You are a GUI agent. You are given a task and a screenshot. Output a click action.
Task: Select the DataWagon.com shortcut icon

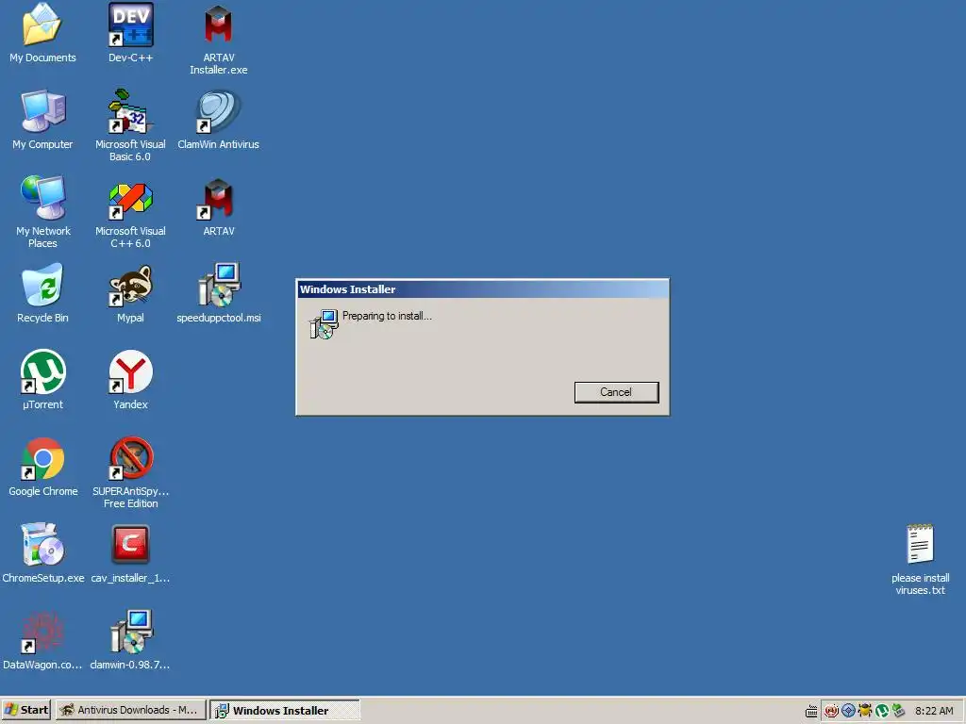[x=42, y=633]
